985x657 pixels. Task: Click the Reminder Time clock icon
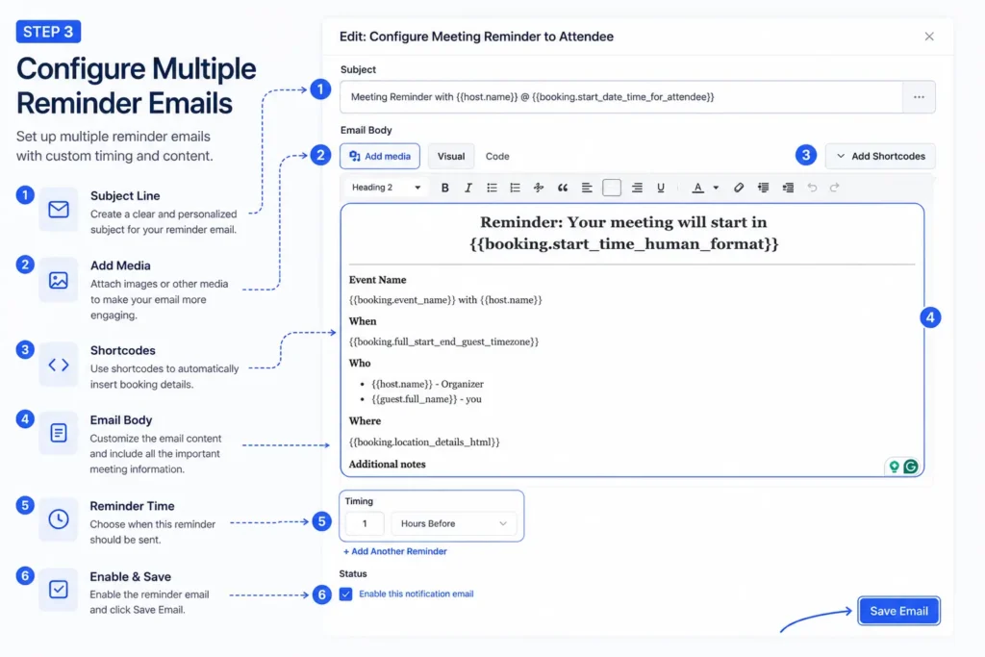(59, 518)
